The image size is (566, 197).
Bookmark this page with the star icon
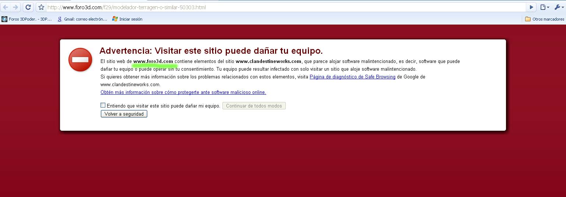tap(42, 7)
